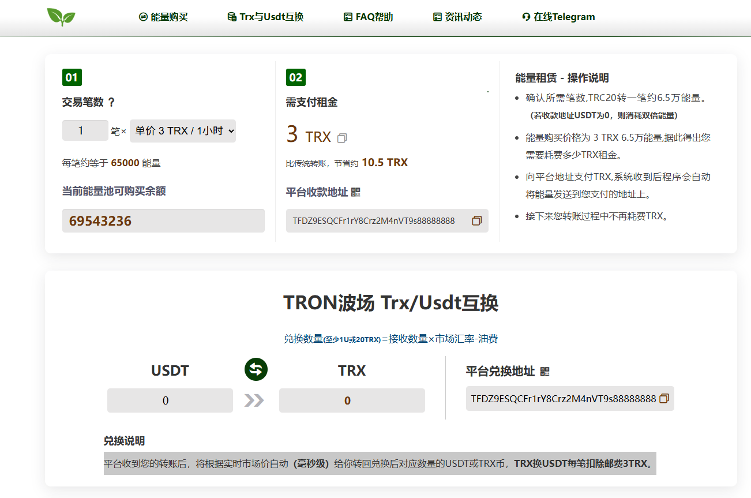Copy the 3 TRX rent amount
Screen dimensions: 751x498
(x=342, y=138)
